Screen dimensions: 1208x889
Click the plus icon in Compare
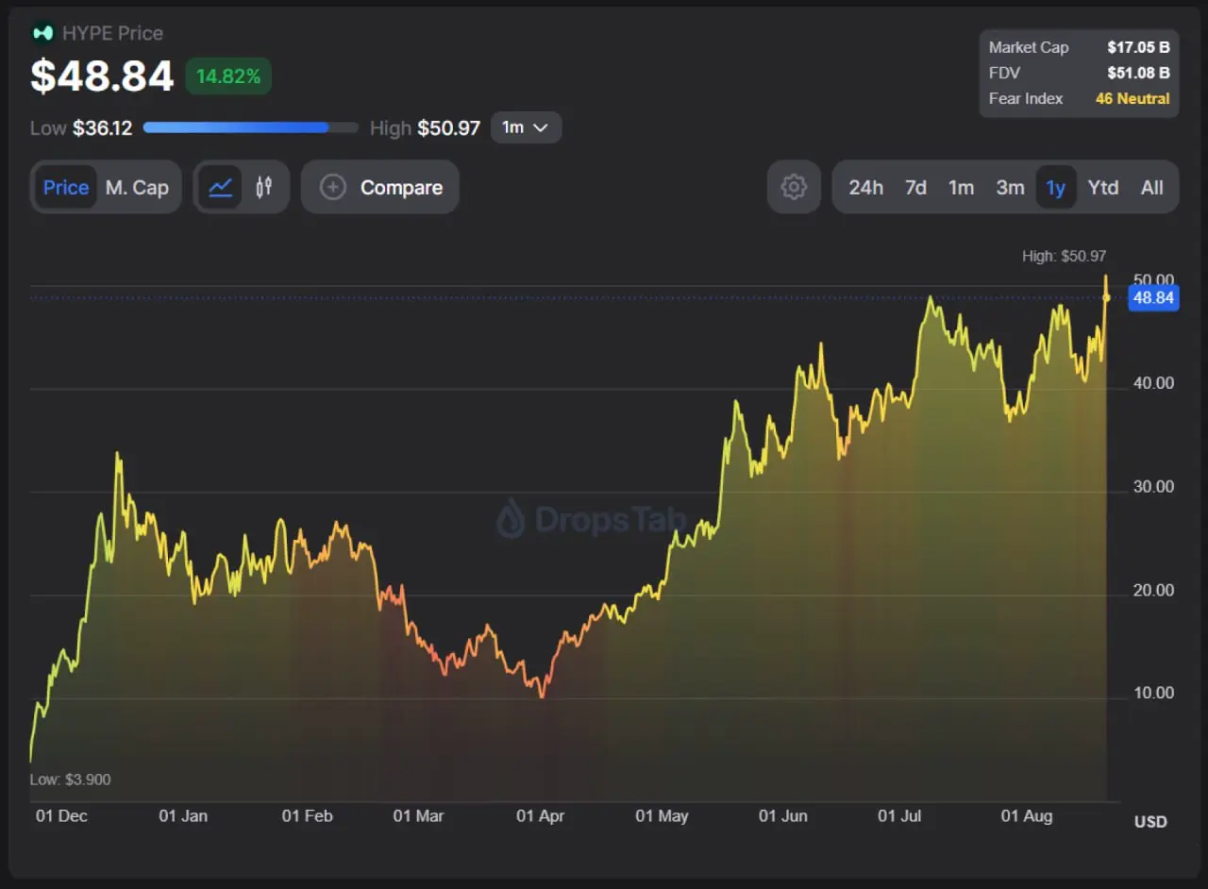click(x=332, y=187)
